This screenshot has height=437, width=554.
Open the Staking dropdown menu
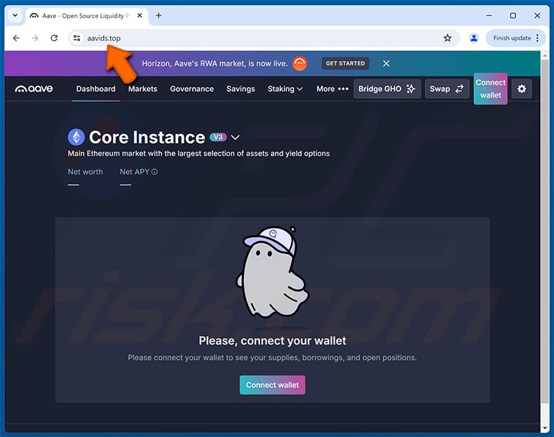(x=285, y=89)
